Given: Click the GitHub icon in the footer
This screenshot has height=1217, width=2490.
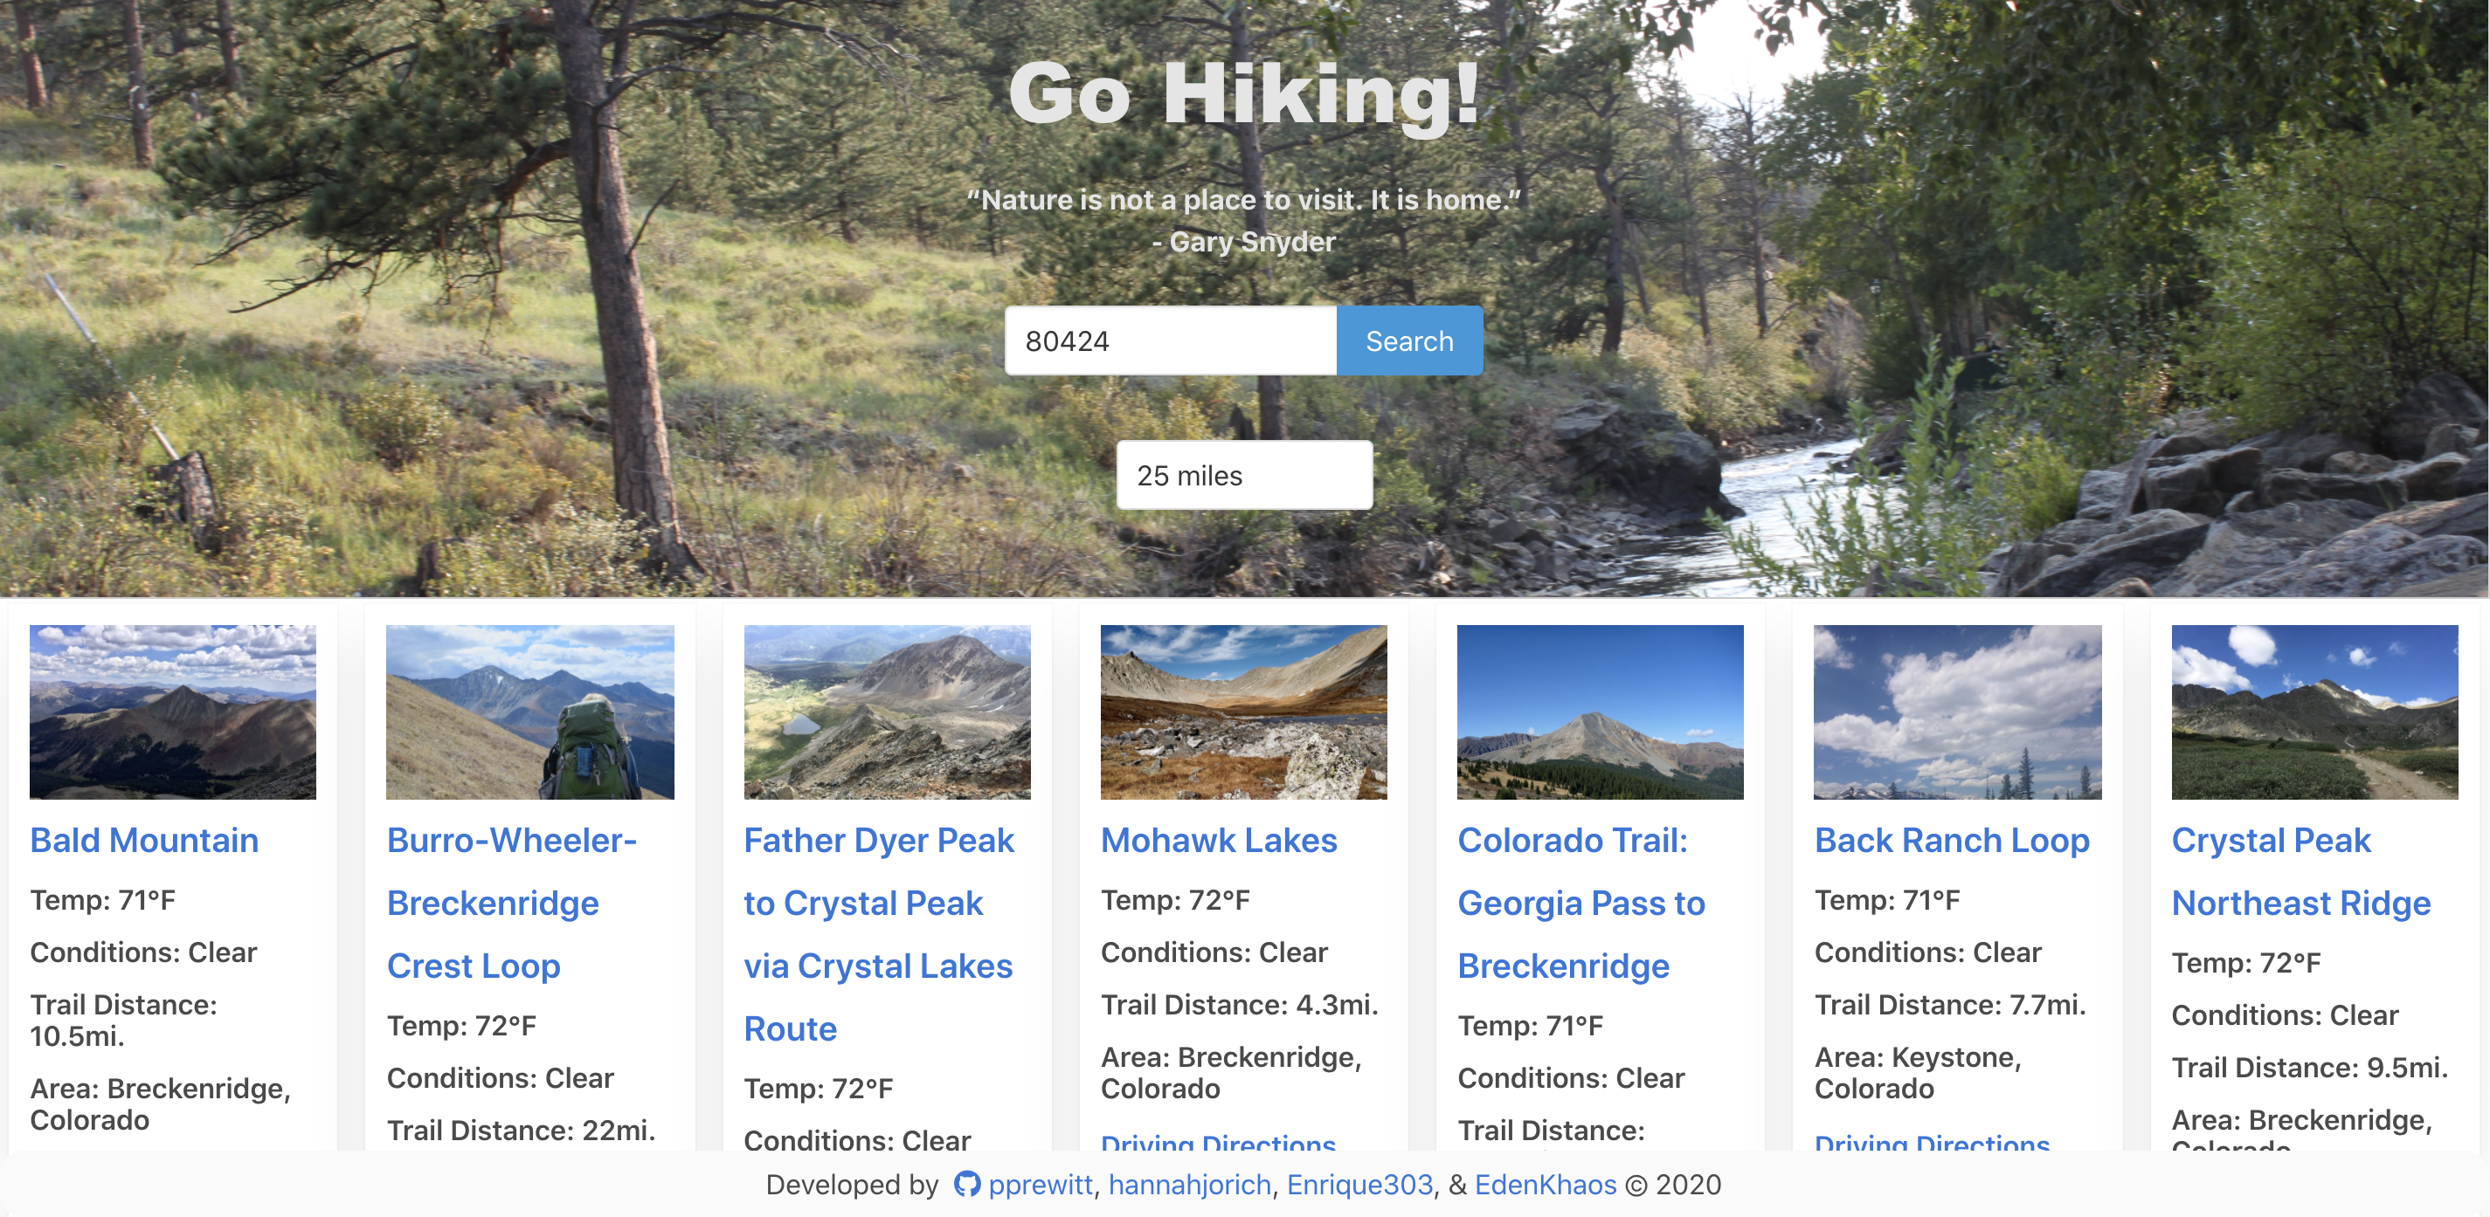Looking at the screenshot, I should [967, 1185].
